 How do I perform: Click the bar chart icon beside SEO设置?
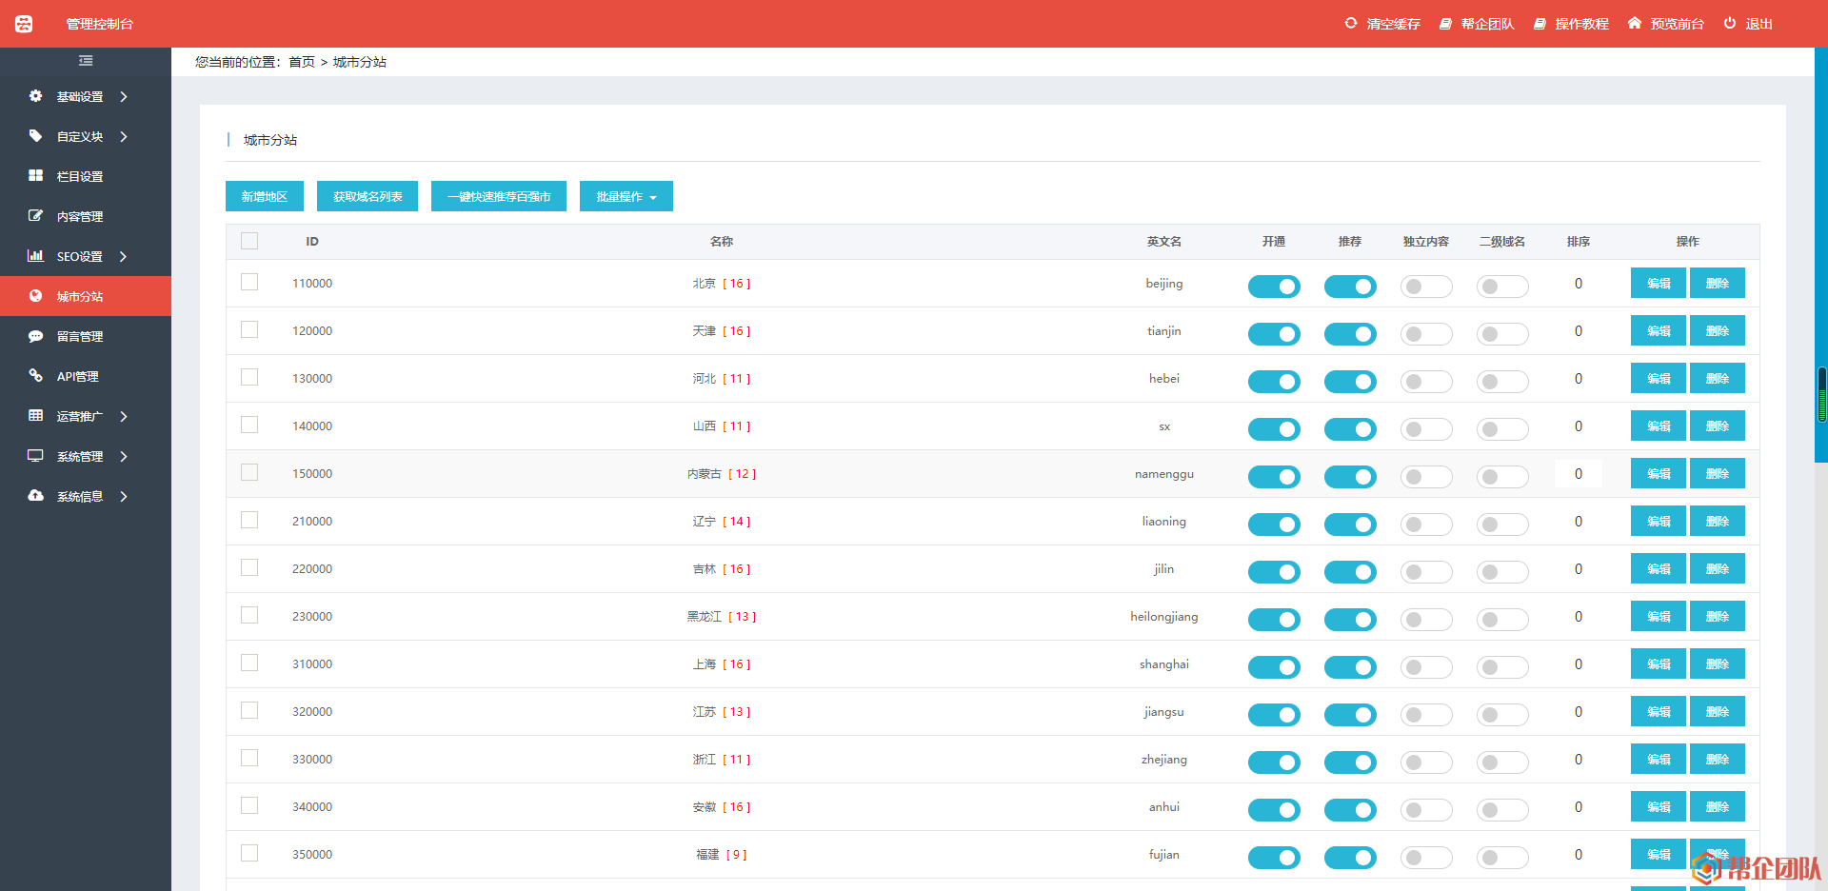35,256
